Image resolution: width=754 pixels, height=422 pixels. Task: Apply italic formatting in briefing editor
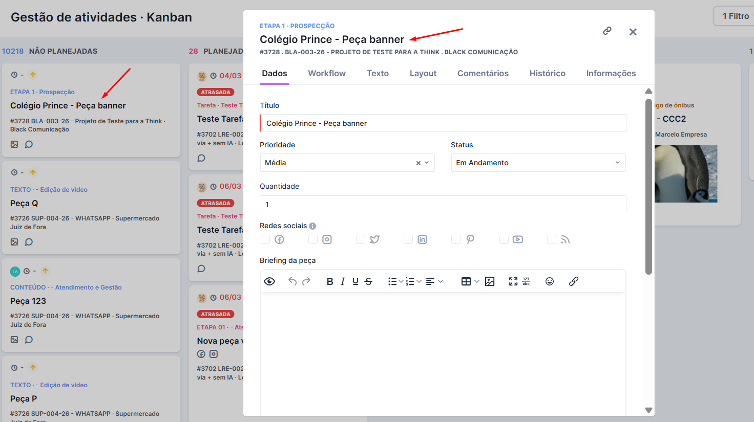(x=343, y=281)
